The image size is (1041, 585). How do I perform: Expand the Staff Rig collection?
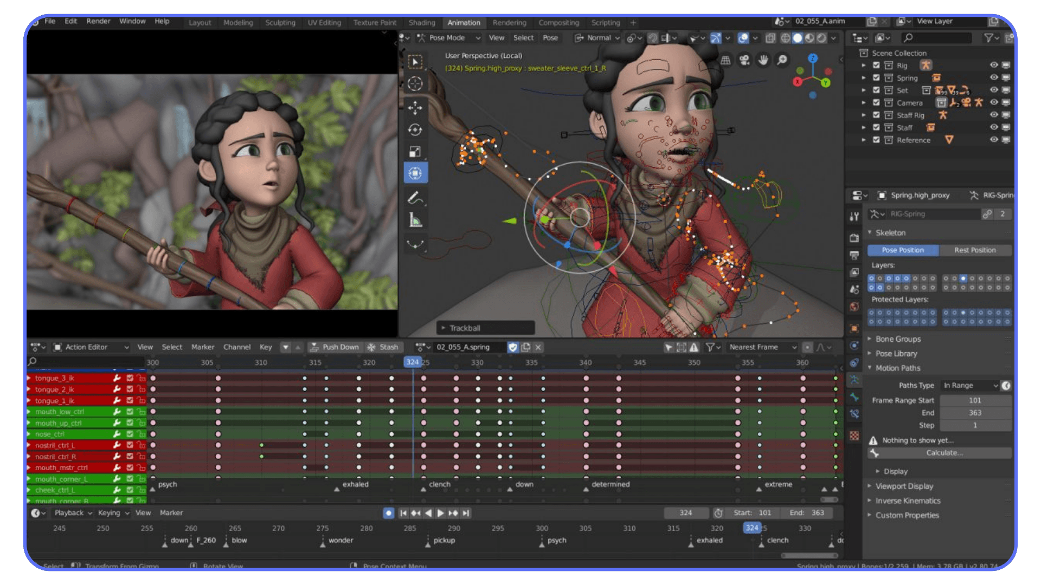point(864,115)
